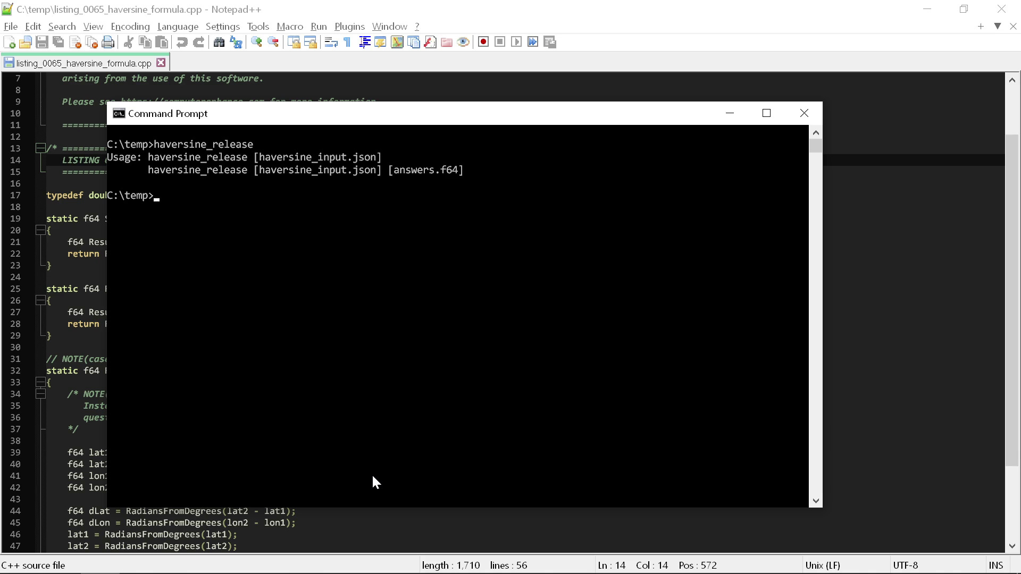
Task: Toggle word wrap
Action: [x=331, y=42]
